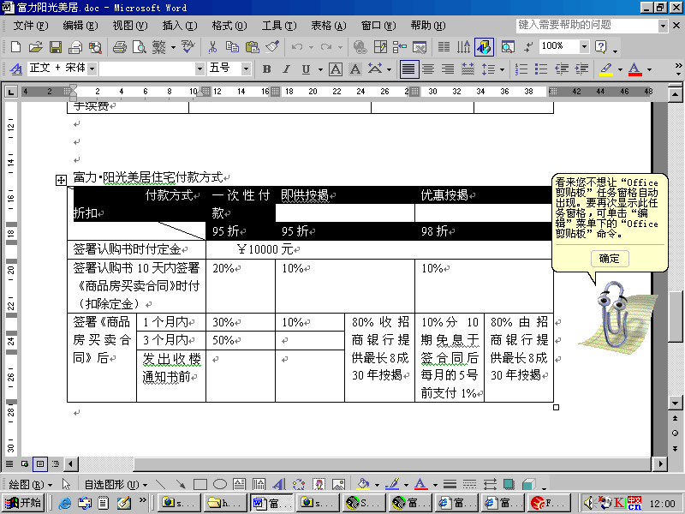
Task: Toggle left paragraph alignment
Action: point(408,69)
